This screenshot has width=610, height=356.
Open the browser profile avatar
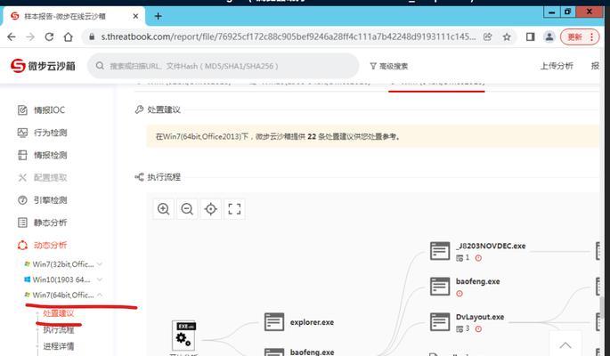[x=549, y=36]
